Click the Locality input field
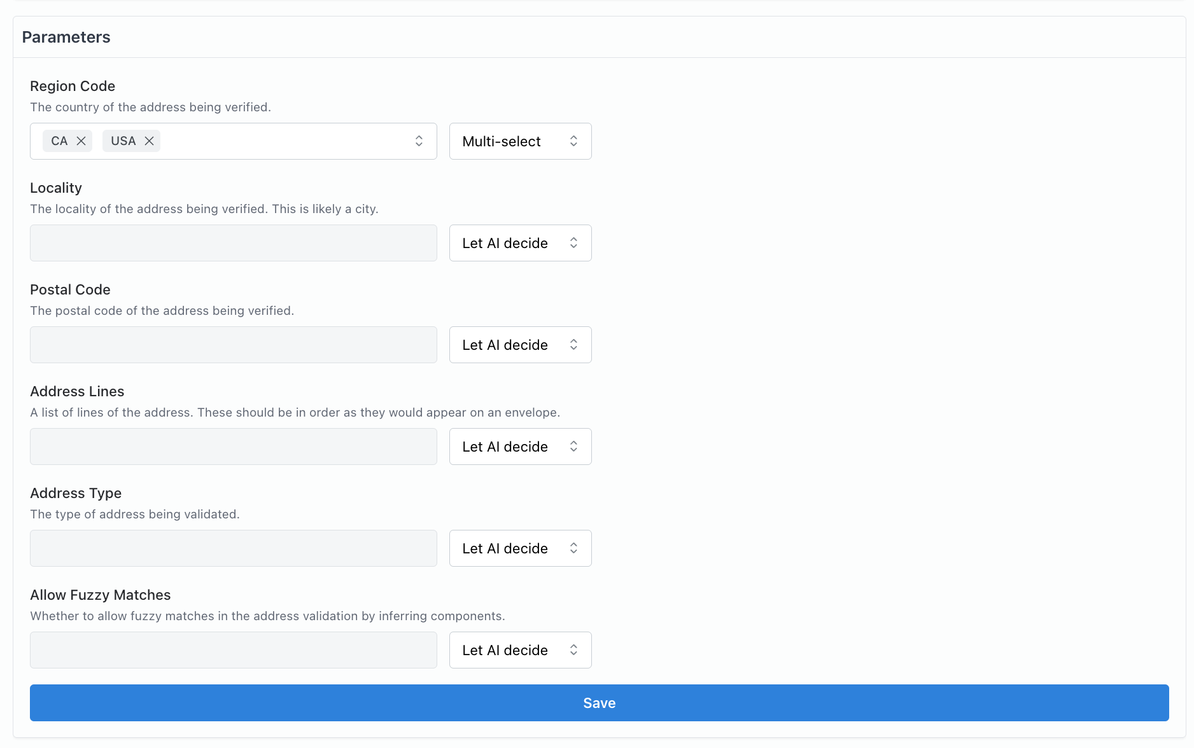 click(x=233, y=243)
